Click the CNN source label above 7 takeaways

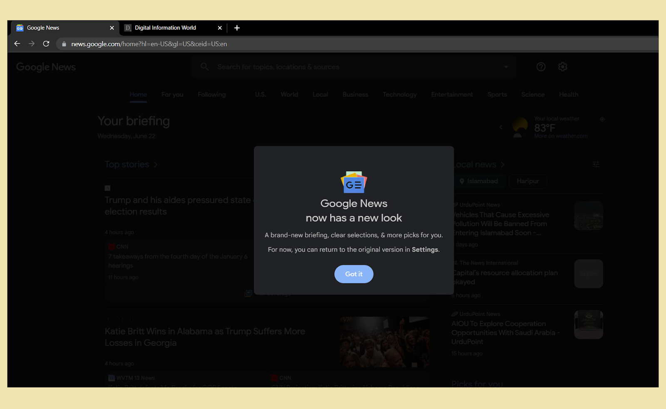122,246
